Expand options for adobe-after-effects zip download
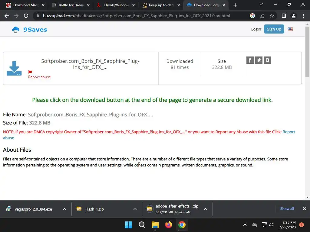This screenshot has height=232, width=310. point(206,209)
